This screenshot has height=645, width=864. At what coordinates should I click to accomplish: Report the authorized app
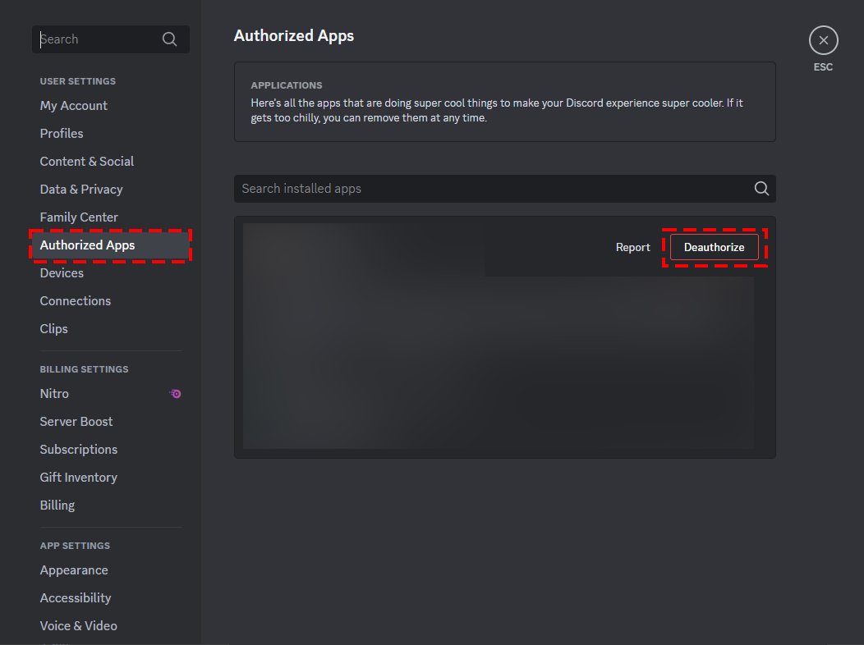632,246
